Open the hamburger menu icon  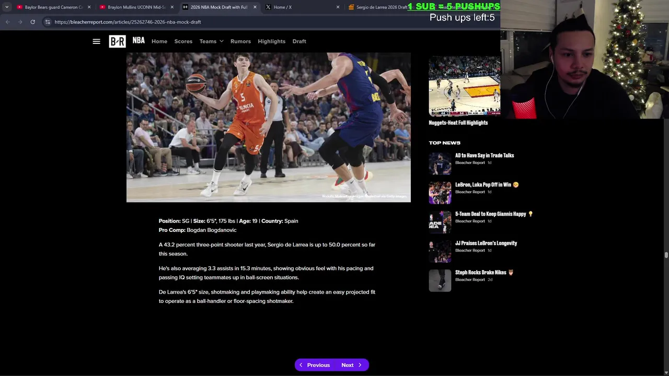click(96, 41)
